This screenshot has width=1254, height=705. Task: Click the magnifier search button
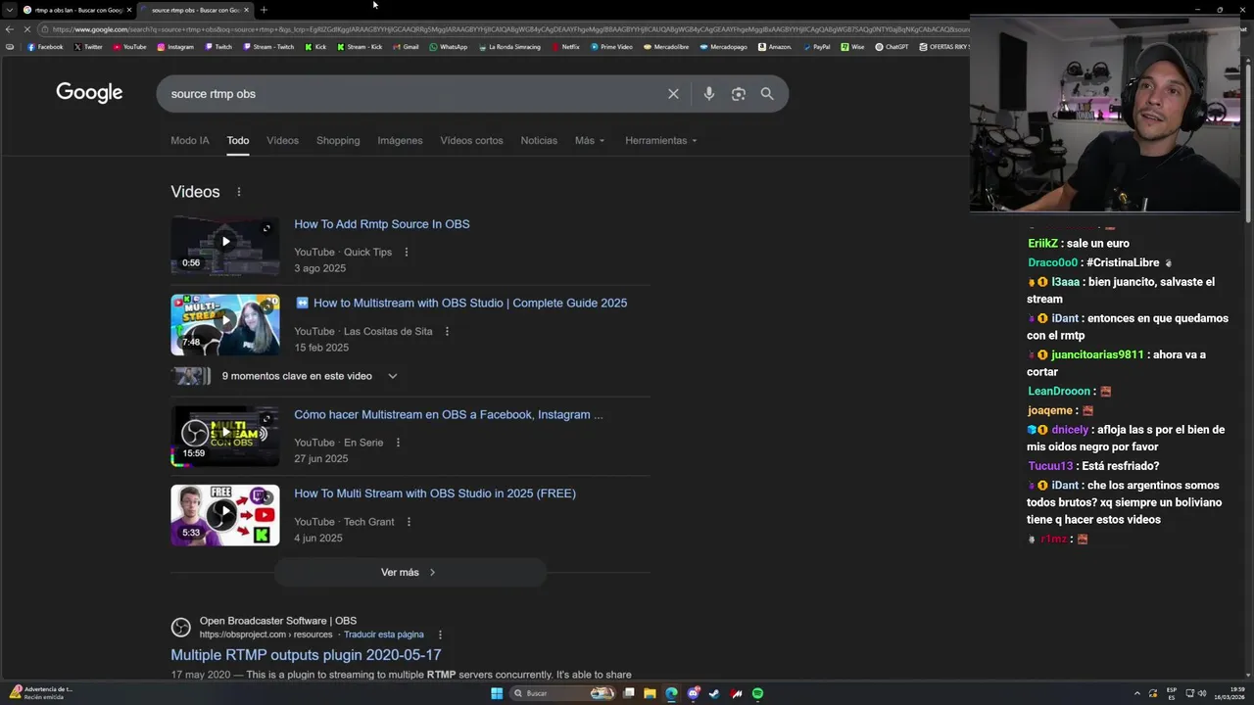pos(767,94)
